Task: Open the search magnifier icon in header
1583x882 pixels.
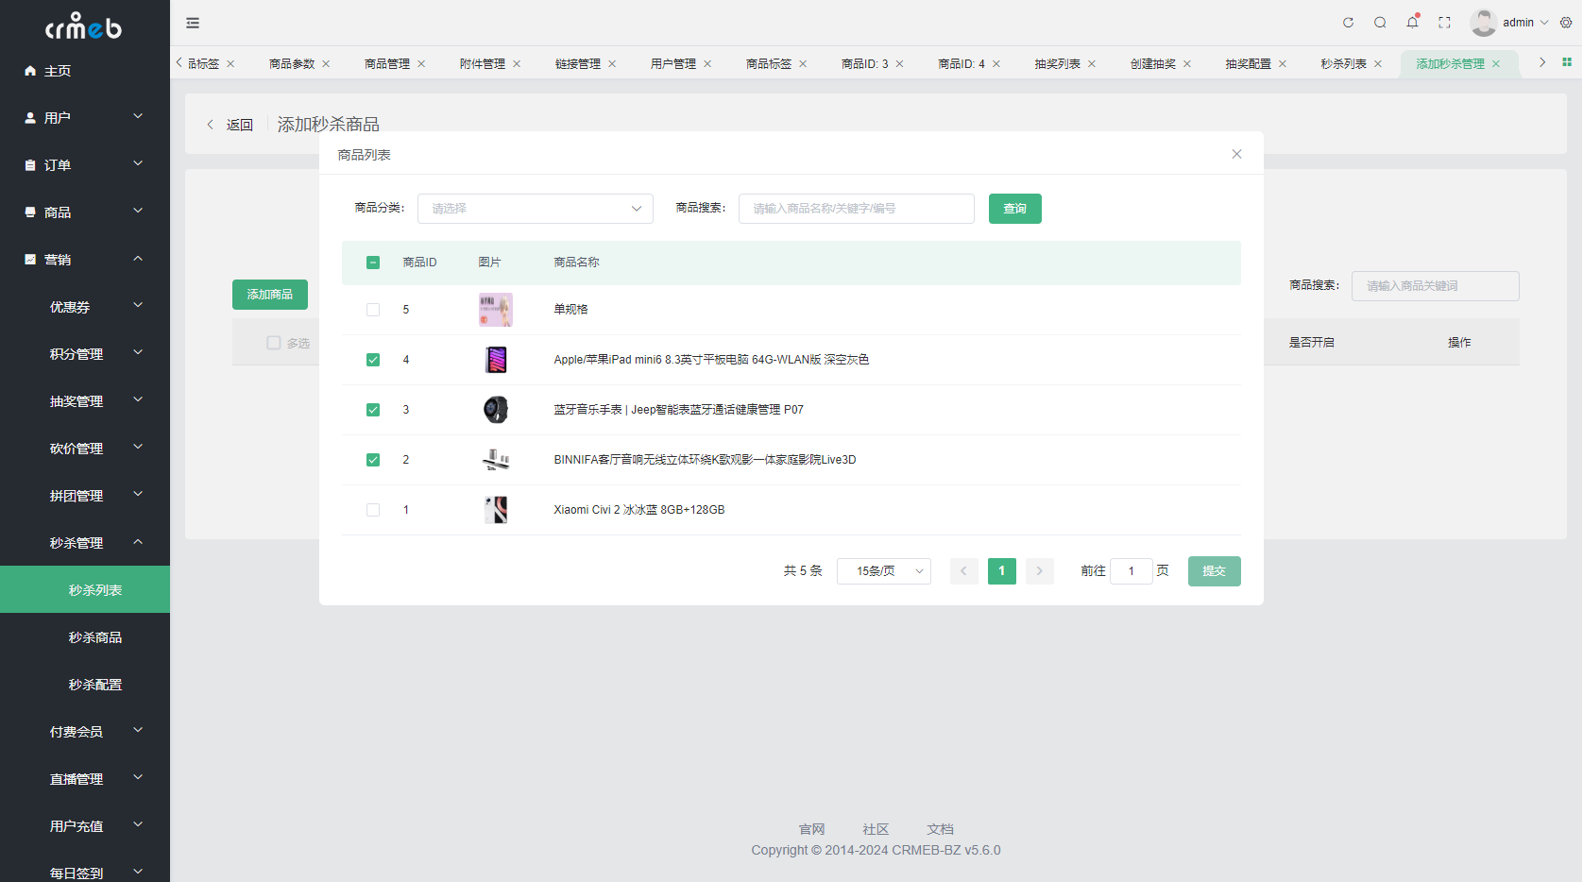Action: 1380,23
